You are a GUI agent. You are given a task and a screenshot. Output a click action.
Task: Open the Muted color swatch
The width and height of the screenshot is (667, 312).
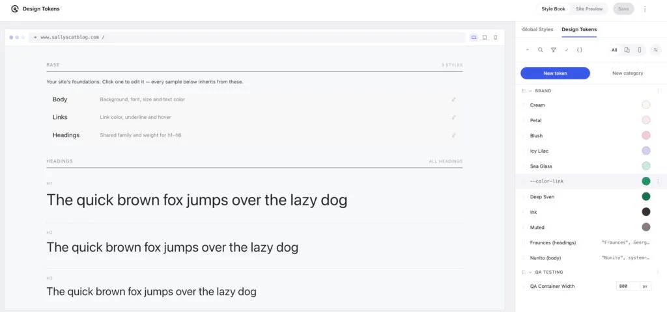click(646, 227)
